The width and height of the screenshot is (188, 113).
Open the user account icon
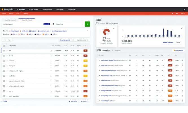pos(185,10)
